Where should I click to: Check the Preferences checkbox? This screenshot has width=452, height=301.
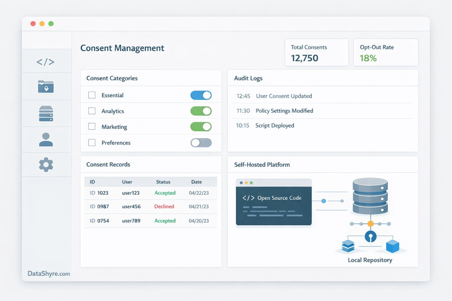pos(92,143)
